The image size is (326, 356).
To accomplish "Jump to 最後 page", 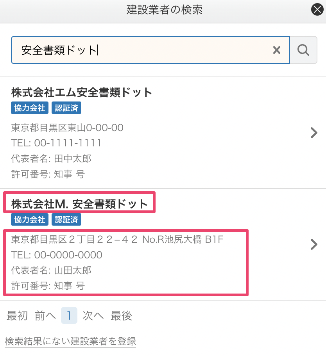I will pyautogui.click(x=122, y=315).
